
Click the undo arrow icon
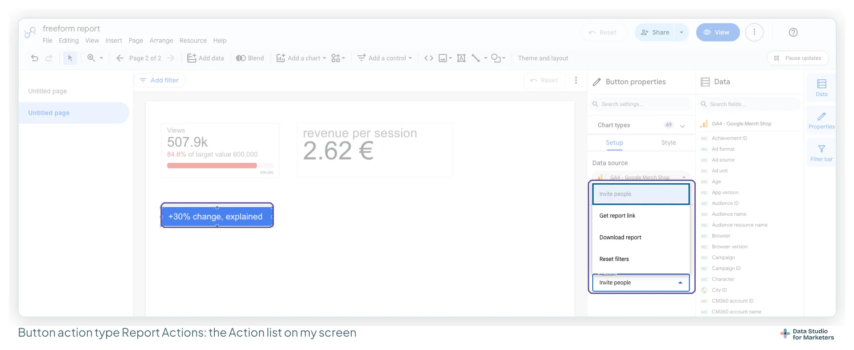coord(34,58)
